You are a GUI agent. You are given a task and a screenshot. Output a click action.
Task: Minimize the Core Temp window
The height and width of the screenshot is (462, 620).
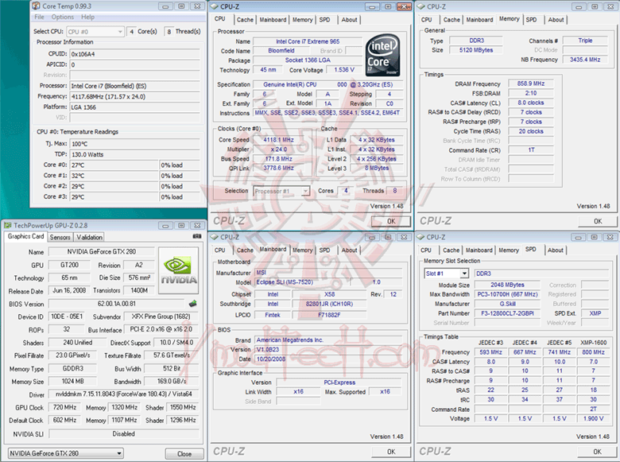[x=165, y=6]
